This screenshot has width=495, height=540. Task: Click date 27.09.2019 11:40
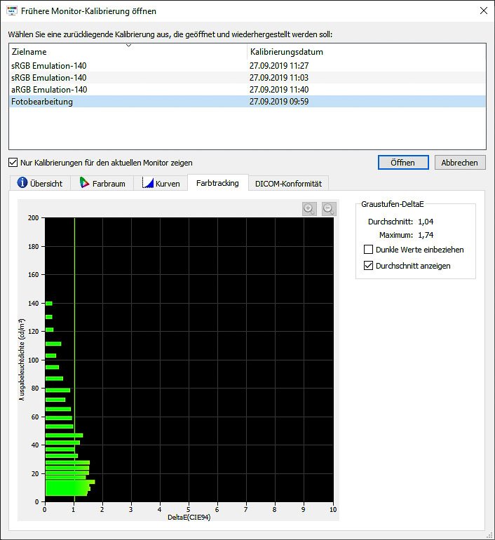(279, 90)
